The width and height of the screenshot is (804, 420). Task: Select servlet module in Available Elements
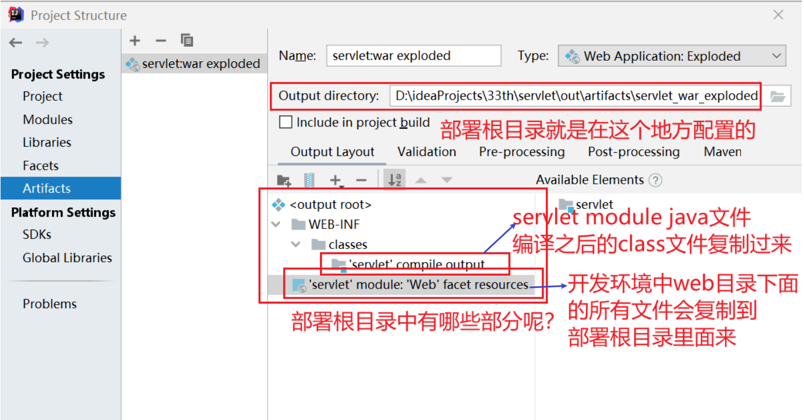click(585, 205)
